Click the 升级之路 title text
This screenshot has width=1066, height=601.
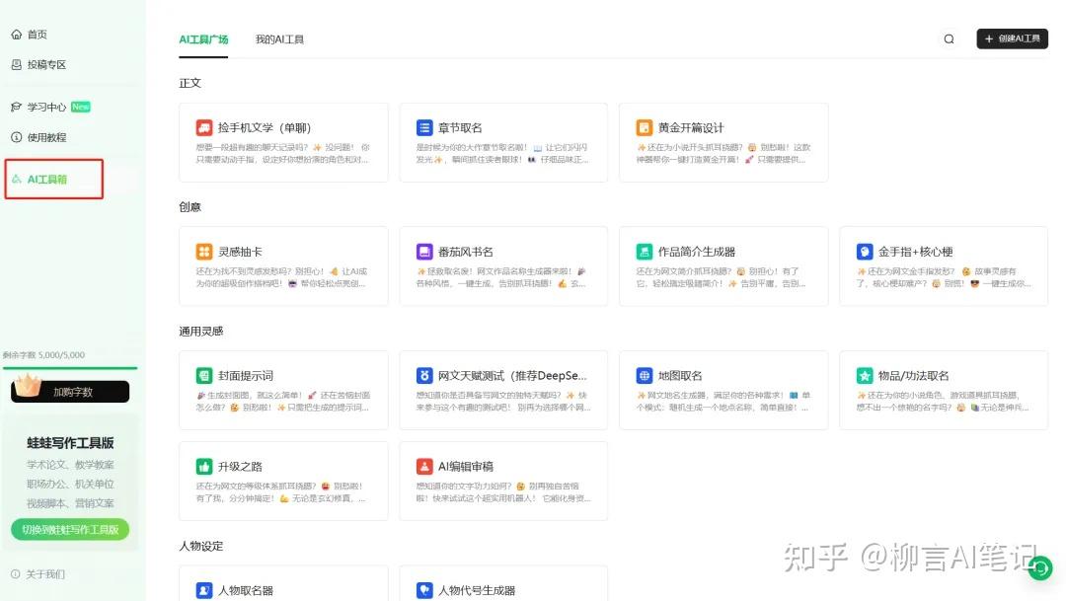240,467
